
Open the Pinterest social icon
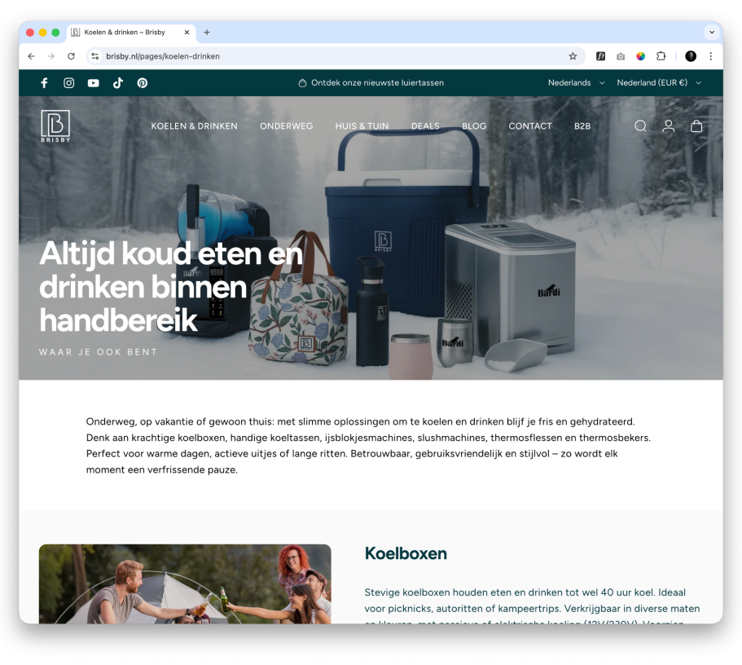(x=143, y=83)
